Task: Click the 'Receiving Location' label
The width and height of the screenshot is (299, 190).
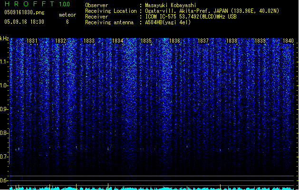Action: point(111,11)
